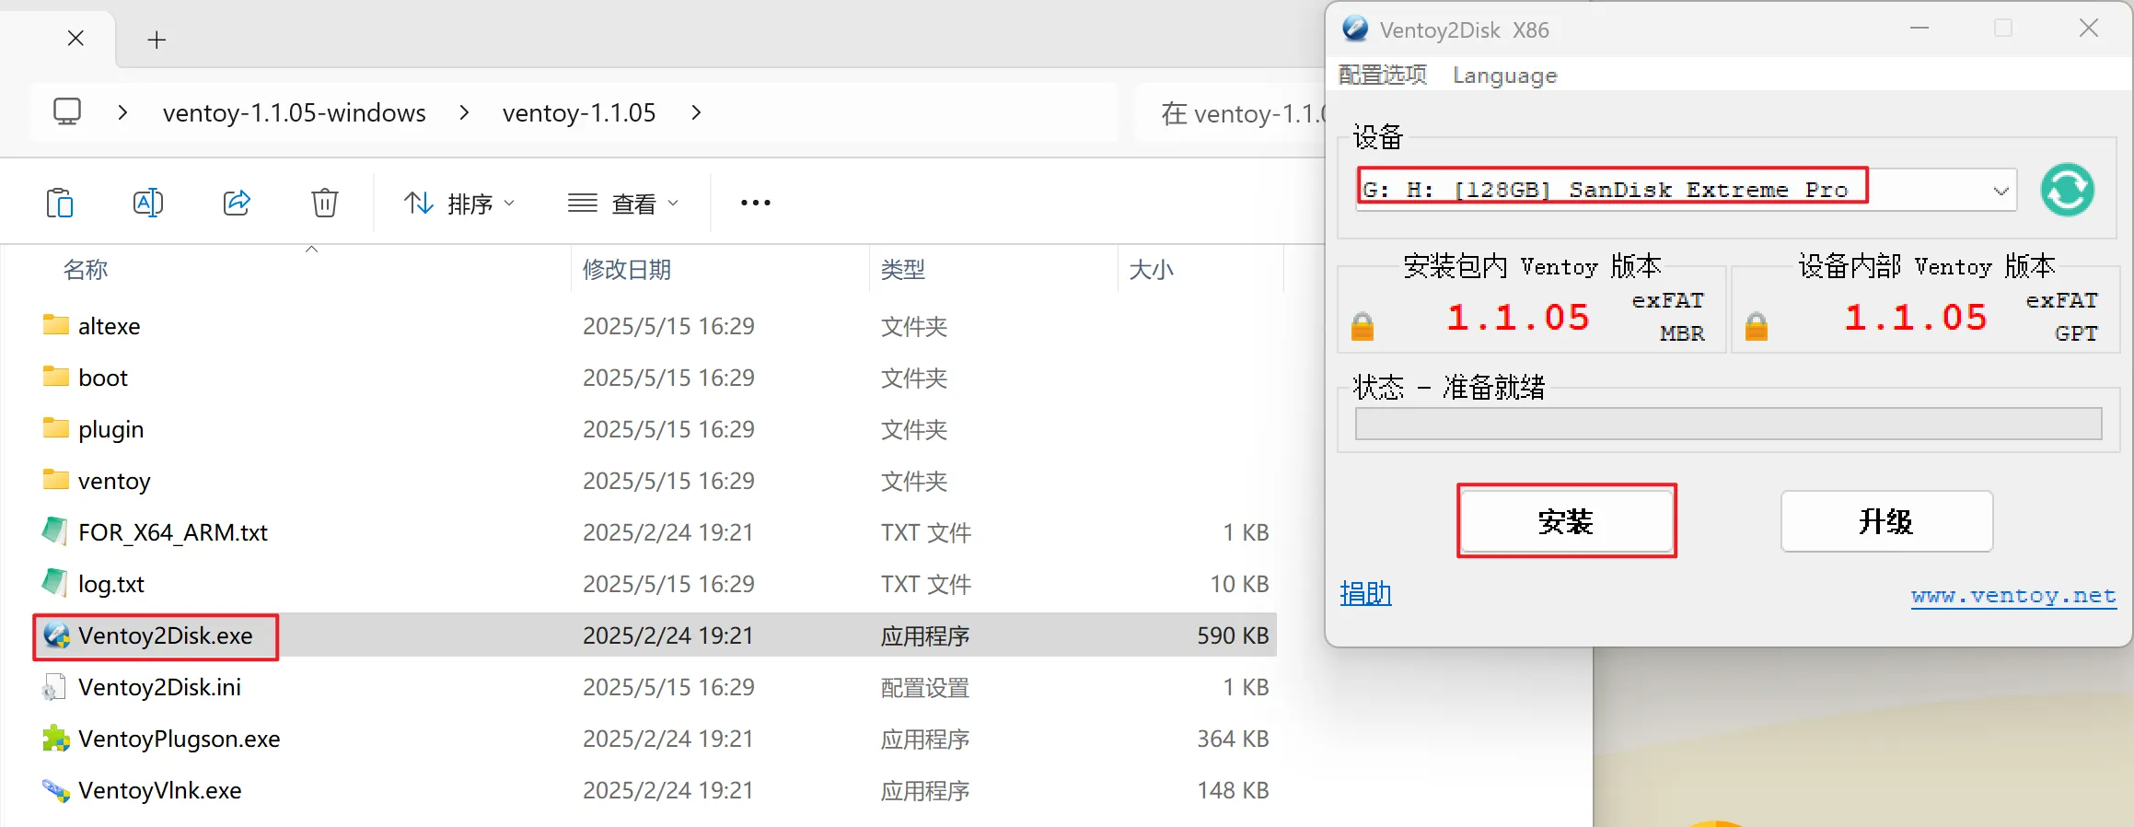Open the 配置选项 menu
Viewport: 2134px width, 827px height.
point(1383,75)
